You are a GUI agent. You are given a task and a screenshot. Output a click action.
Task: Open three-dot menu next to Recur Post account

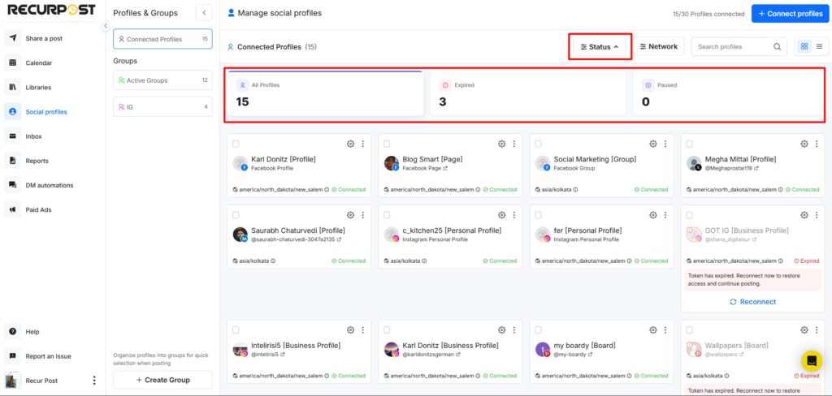tap(94, 381)
